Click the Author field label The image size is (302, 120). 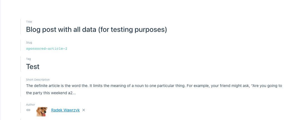[31, 104]
